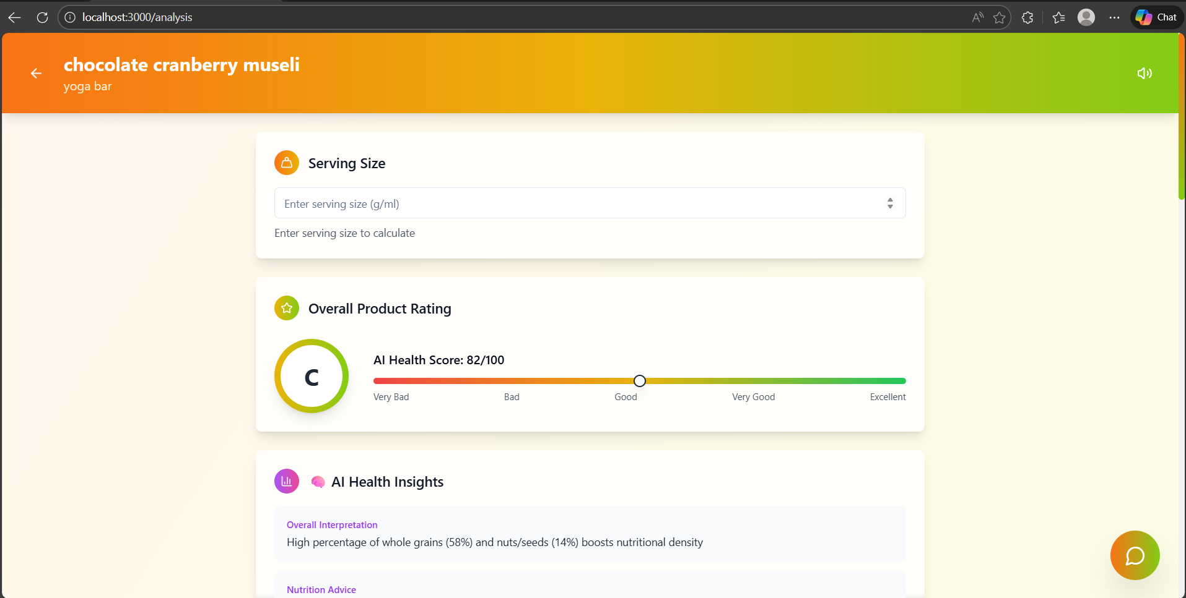Open the Favorites list icon
This screenshot has height=598, width=1186.
[x=1058, y=17]
